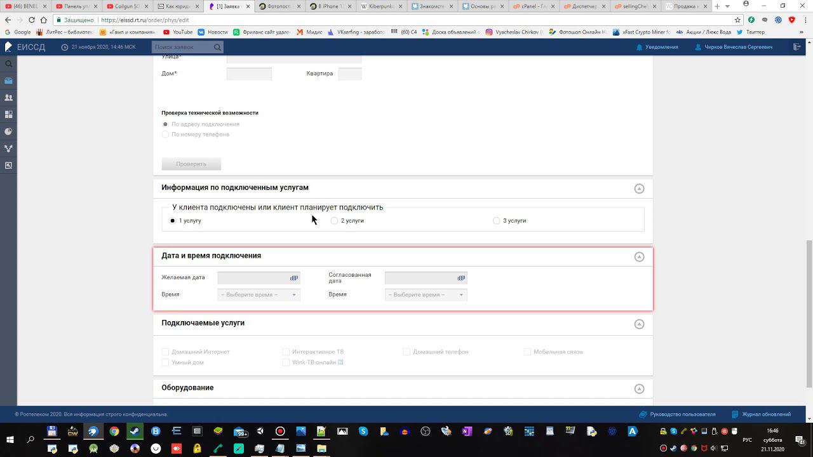Open the clients people icon in sidebar
The width and height of the screenshot is (813, 457).
click(8, 98)
